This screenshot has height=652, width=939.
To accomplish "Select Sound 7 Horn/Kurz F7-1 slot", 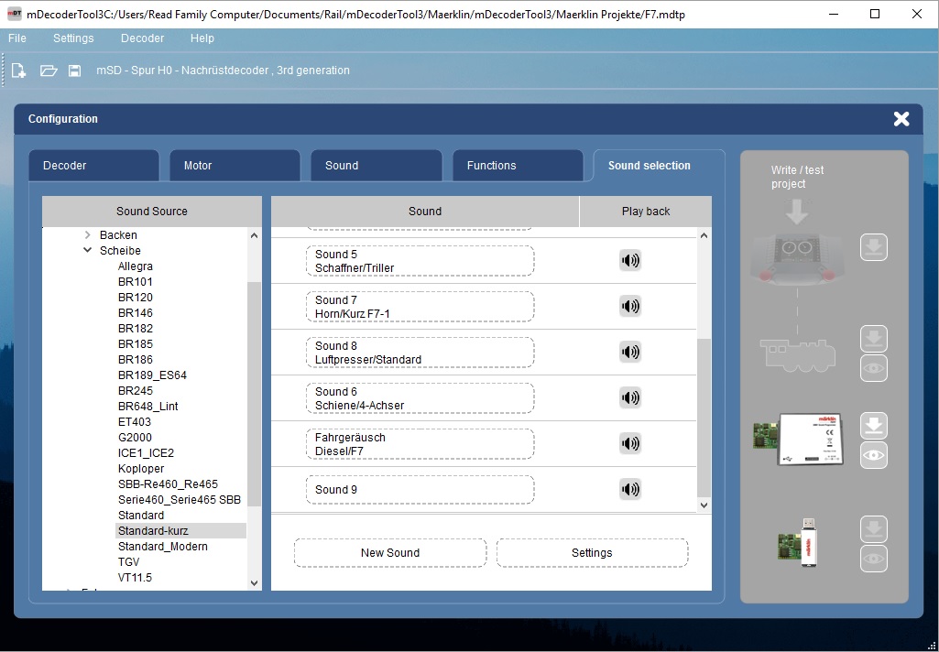I will pos(420,307).
